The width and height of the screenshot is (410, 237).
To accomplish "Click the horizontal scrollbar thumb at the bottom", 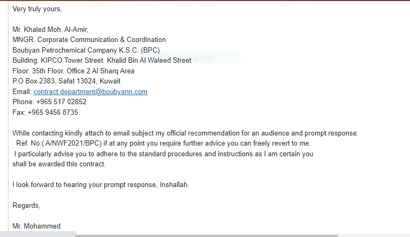I will point(207,236).
